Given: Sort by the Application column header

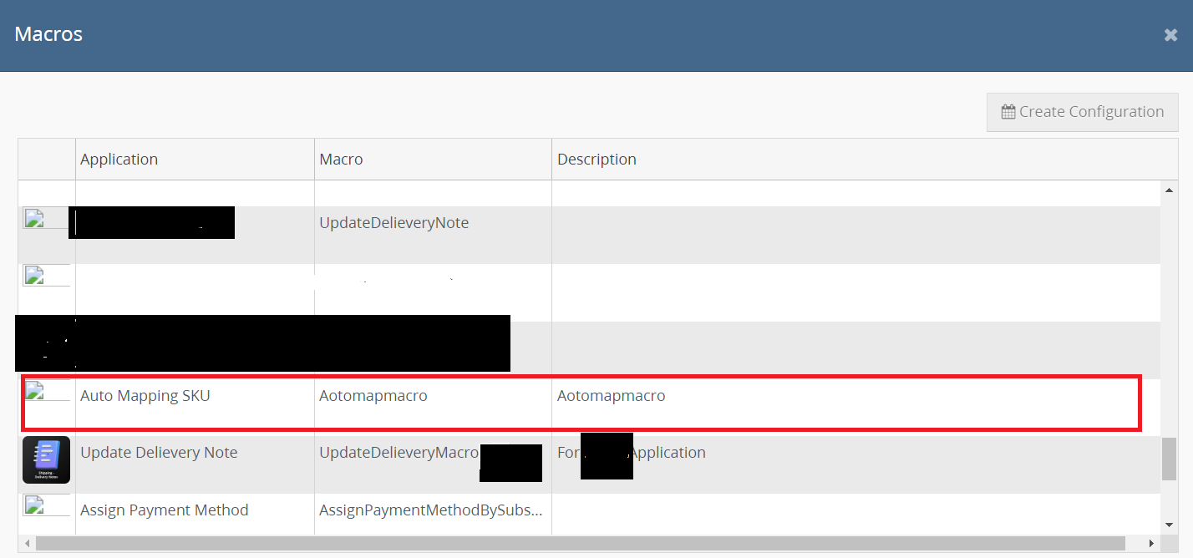Looking at the screenshot, I should click(119, 160).
